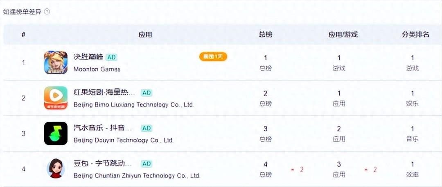Open the 决胜巅峰 app title link
The image size is (442, 187).
click(88, 57)
